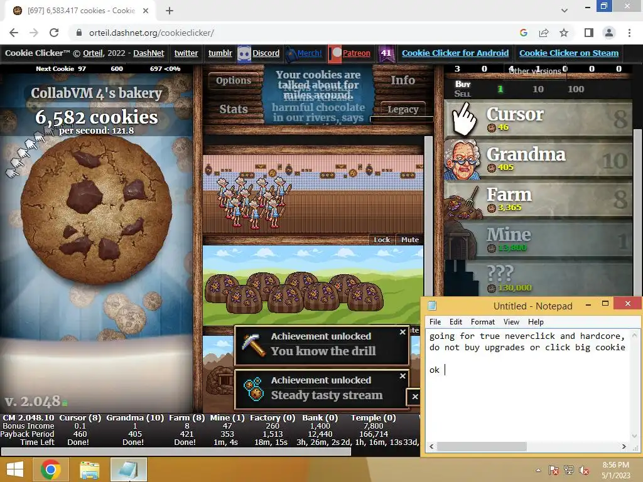The image size is (643, 482).
Task: Buy a Mine building
Action: click(x=538, y=239)
